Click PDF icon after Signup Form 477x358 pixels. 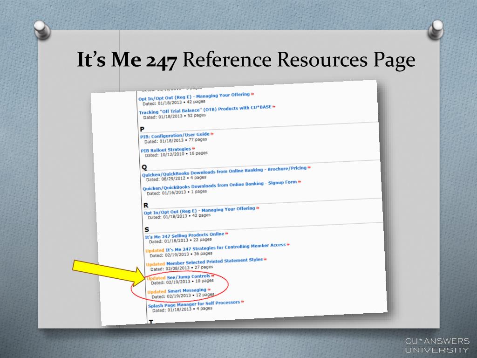[x=300, y=182]
